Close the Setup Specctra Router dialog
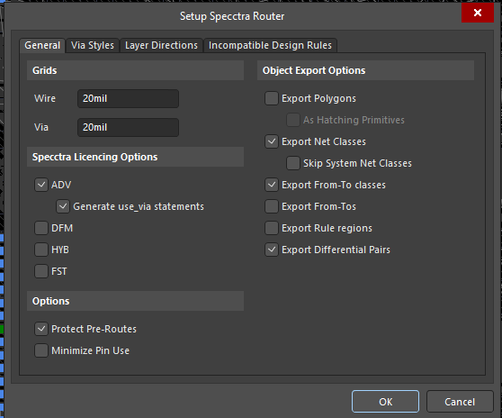Viewport: 502px width, 418px height. pos(478,13)
